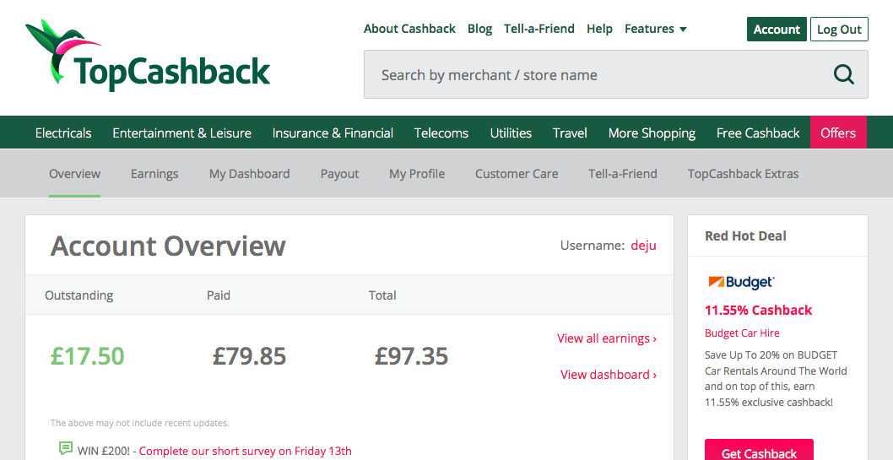This screenshot has width=893, height=460.
Task: Select the Overview tab
Action: (x=74, y=174)
